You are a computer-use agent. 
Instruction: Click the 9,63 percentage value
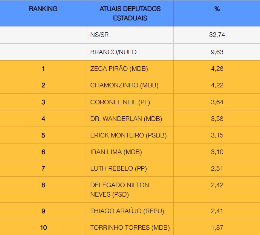pos(217,52)
